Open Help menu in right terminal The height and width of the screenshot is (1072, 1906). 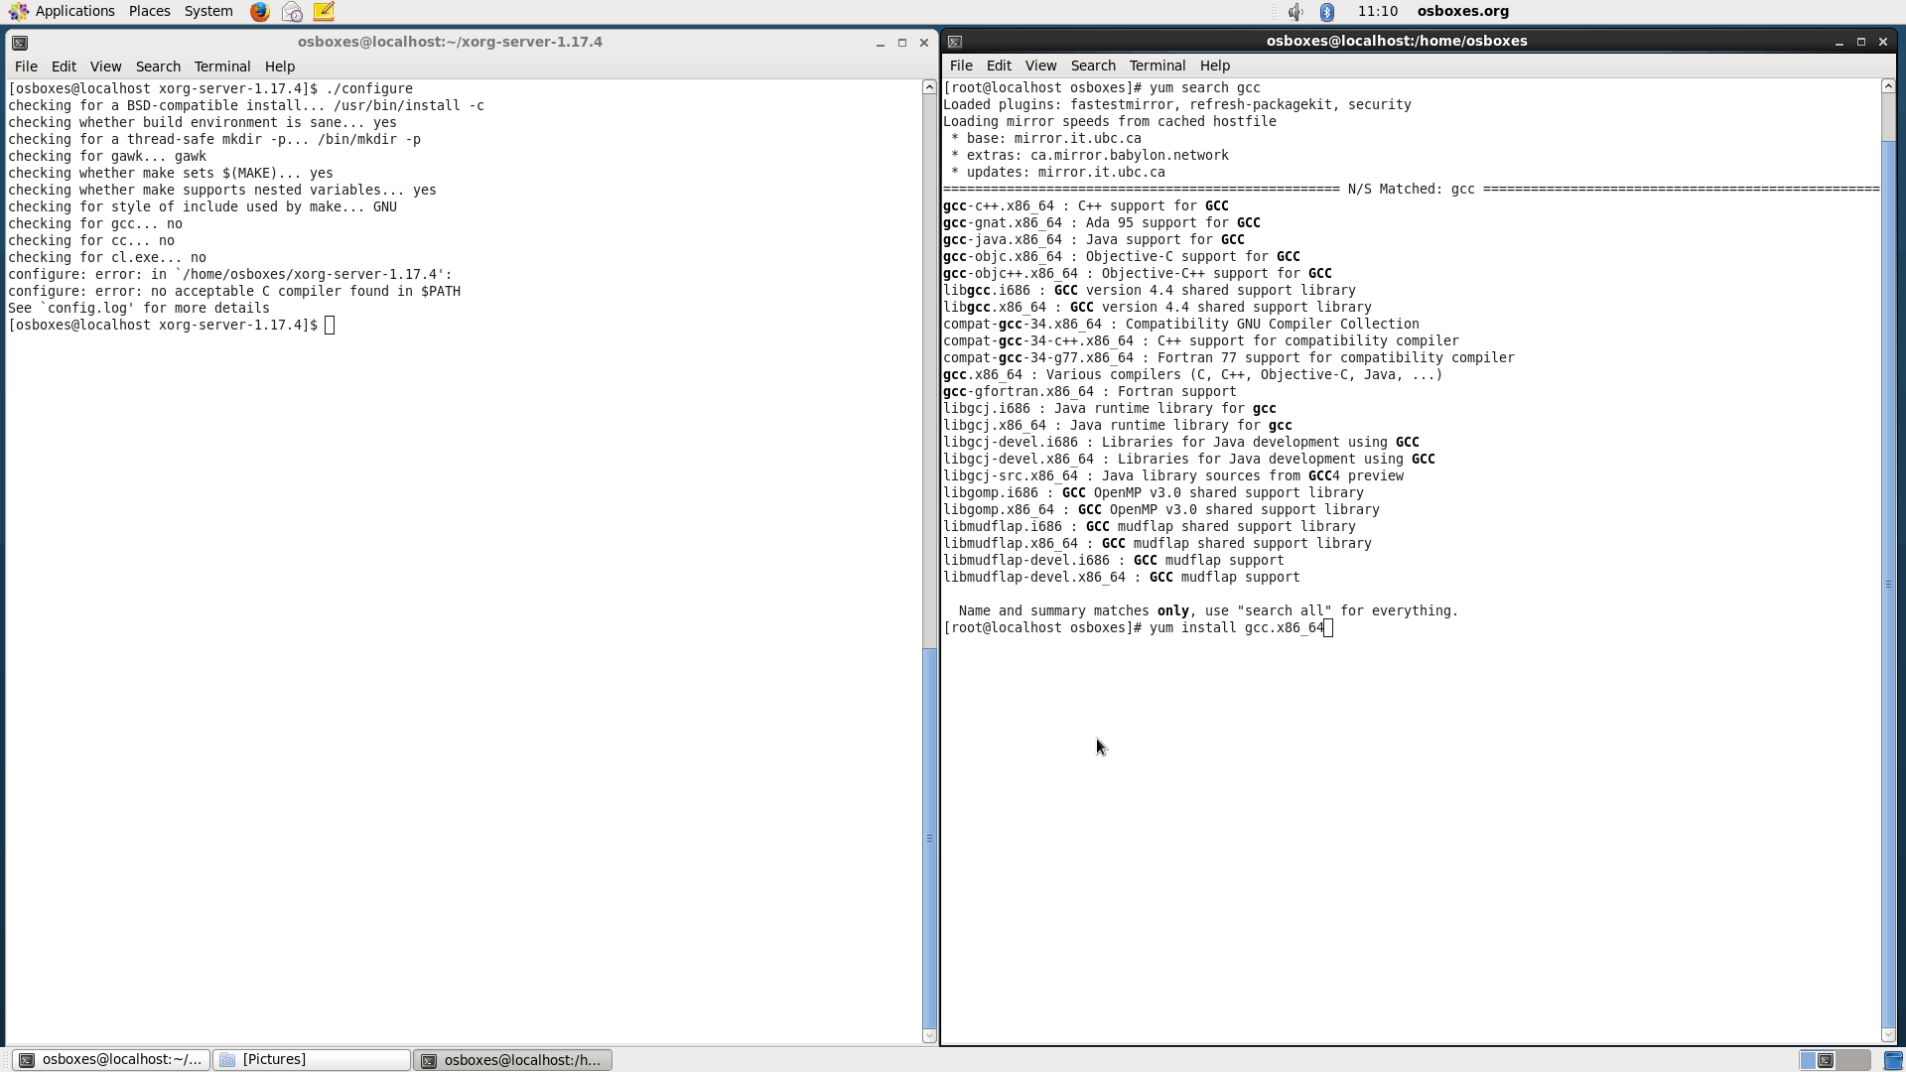tap(1215, 66)
